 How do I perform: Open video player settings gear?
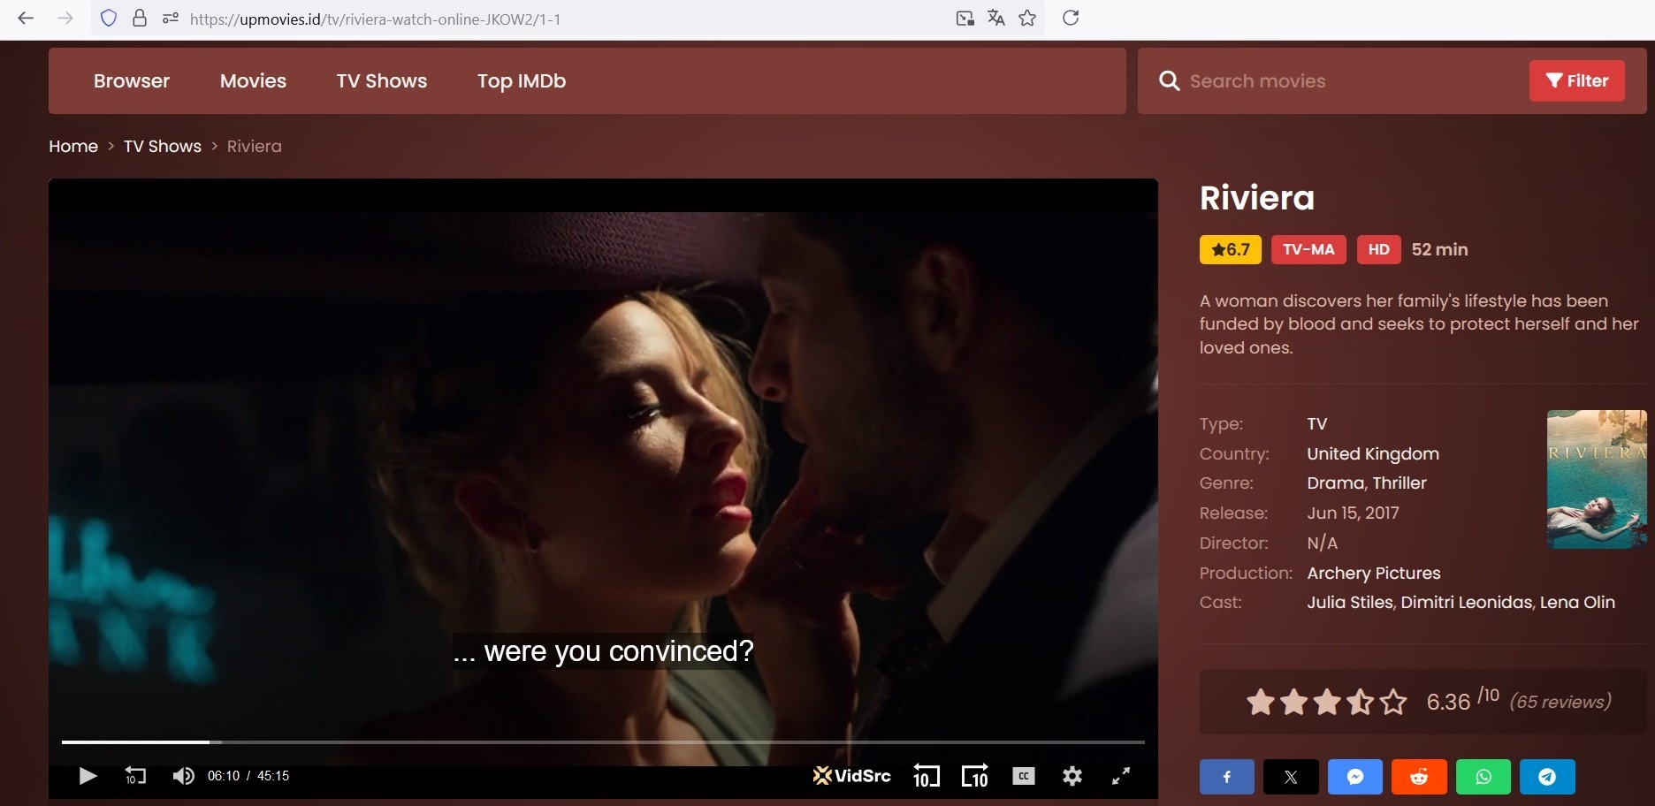(x=1072, y=776)
